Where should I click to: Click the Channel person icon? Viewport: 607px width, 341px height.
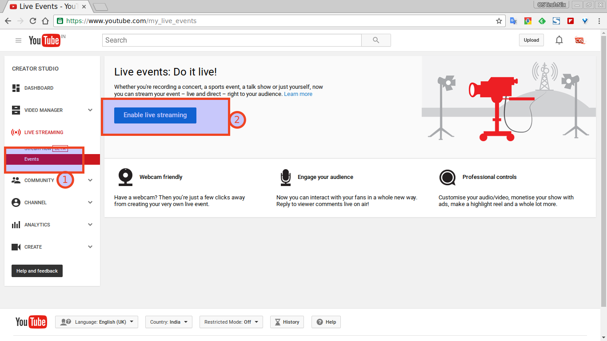[x=16, y=202]
